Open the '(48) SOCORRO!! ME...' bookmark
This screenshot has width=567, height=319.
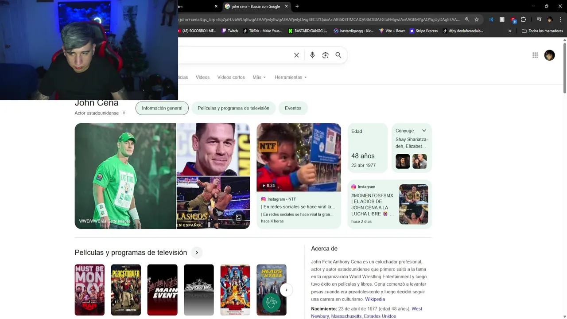pos(197,31)
